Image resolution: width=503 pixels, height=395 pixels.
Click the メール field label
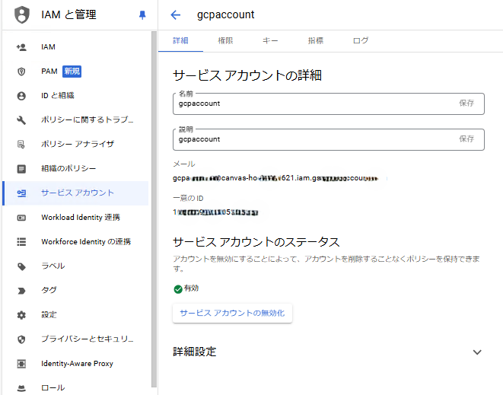184,164
